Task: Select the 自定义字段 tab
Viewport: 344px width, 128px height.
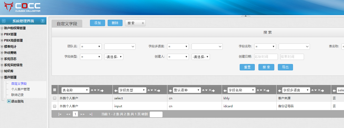Action: 67,24
